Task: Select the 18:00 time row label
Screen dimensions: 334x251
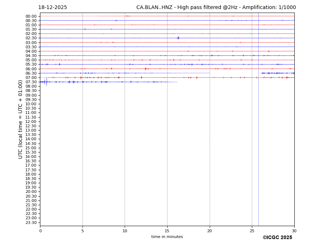Action: coord(31,174)
